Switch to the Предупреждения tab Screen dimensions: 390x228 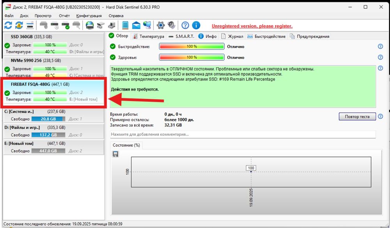[x=310, y=36]
